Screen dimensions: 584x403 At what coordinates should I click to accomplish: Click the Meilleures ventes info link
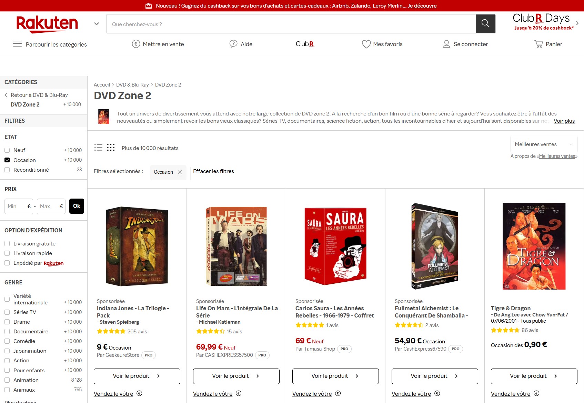(x=557, y=156)
